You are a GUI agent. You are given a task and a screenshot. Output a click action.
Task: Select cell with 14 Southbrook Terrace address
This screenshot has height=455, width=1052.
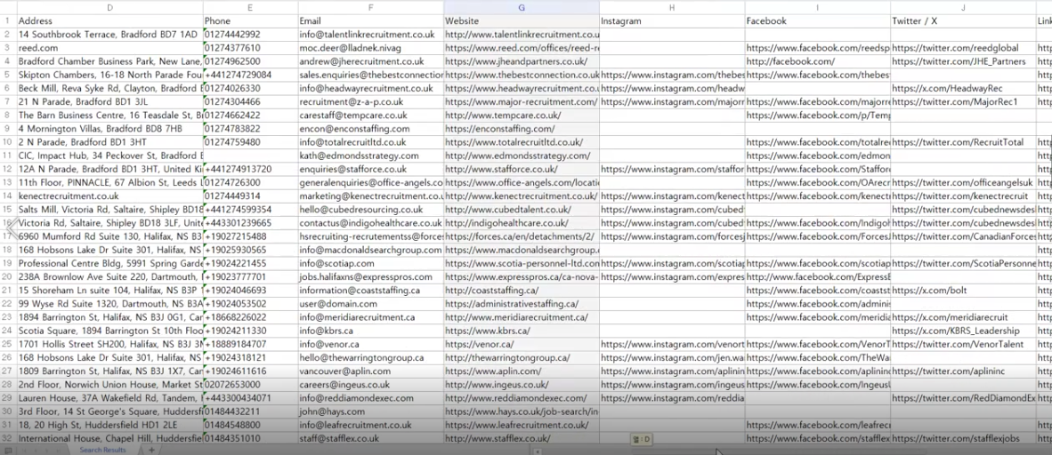[110, 34]
